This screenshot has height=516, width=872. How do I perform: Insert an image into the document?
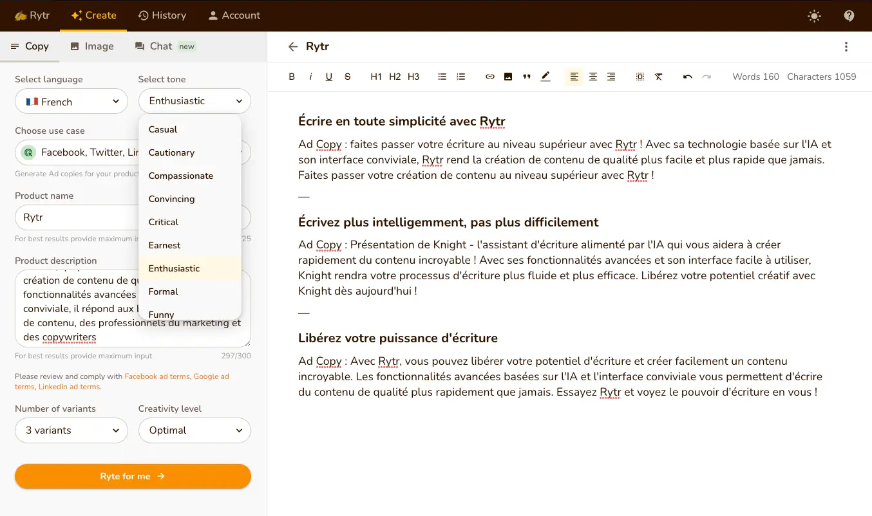pos(508,77)
